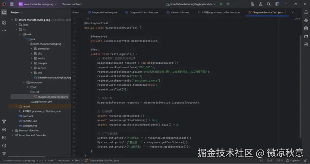The width and height of the screenshot is (310, 164).
Task: Open Database tool window
Action: 306,28
